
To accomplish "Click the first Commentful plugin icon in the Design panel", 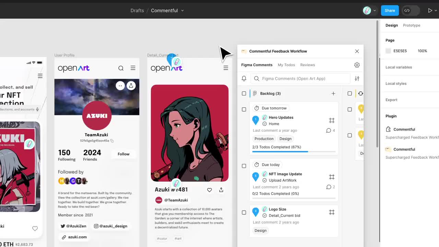I will tap(388, 129).
